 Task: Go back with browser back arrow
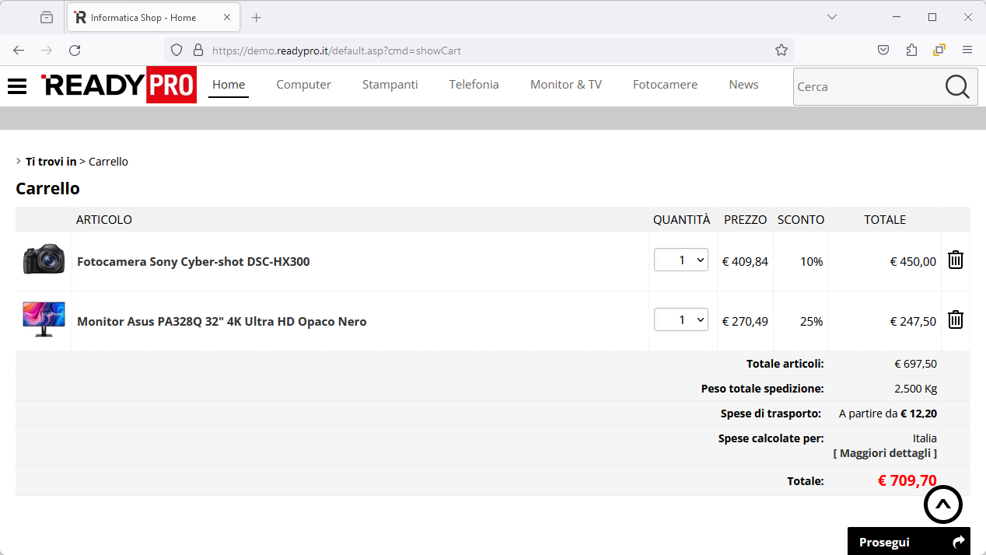[19, 51]
